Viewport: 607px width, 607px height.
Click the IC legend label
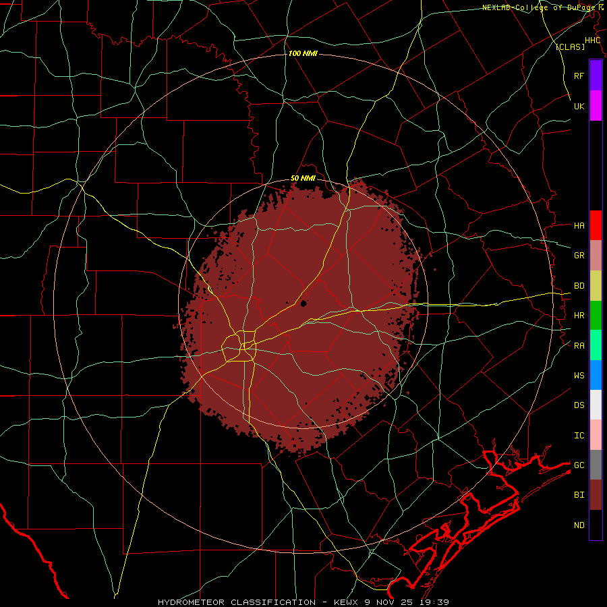[579, 436]
